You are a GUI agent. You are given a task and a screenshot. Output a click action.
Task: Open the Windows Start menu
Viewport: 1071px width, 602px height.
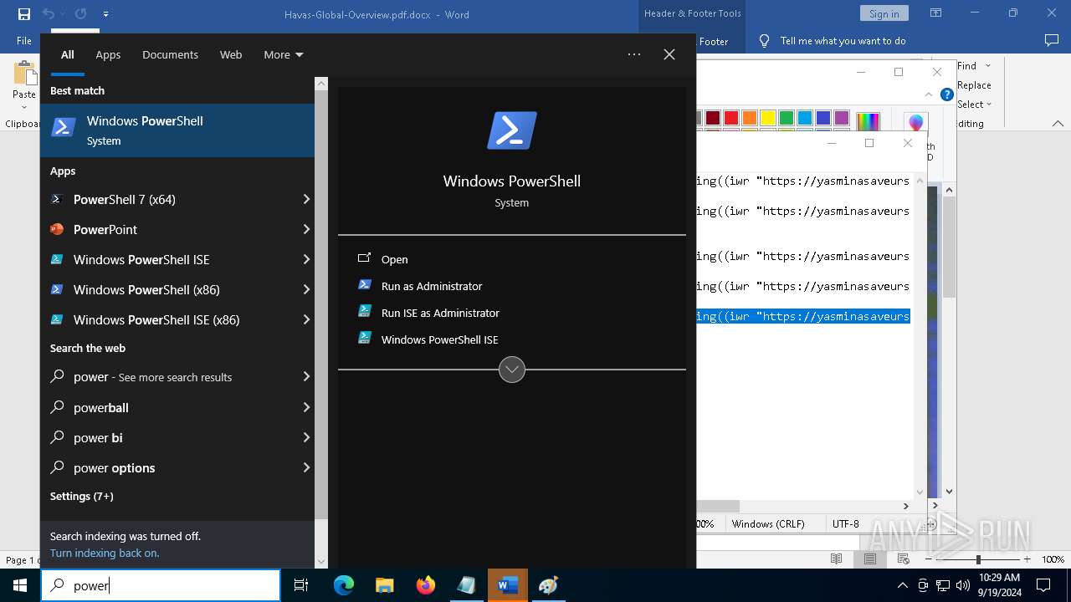pos(20,585)
